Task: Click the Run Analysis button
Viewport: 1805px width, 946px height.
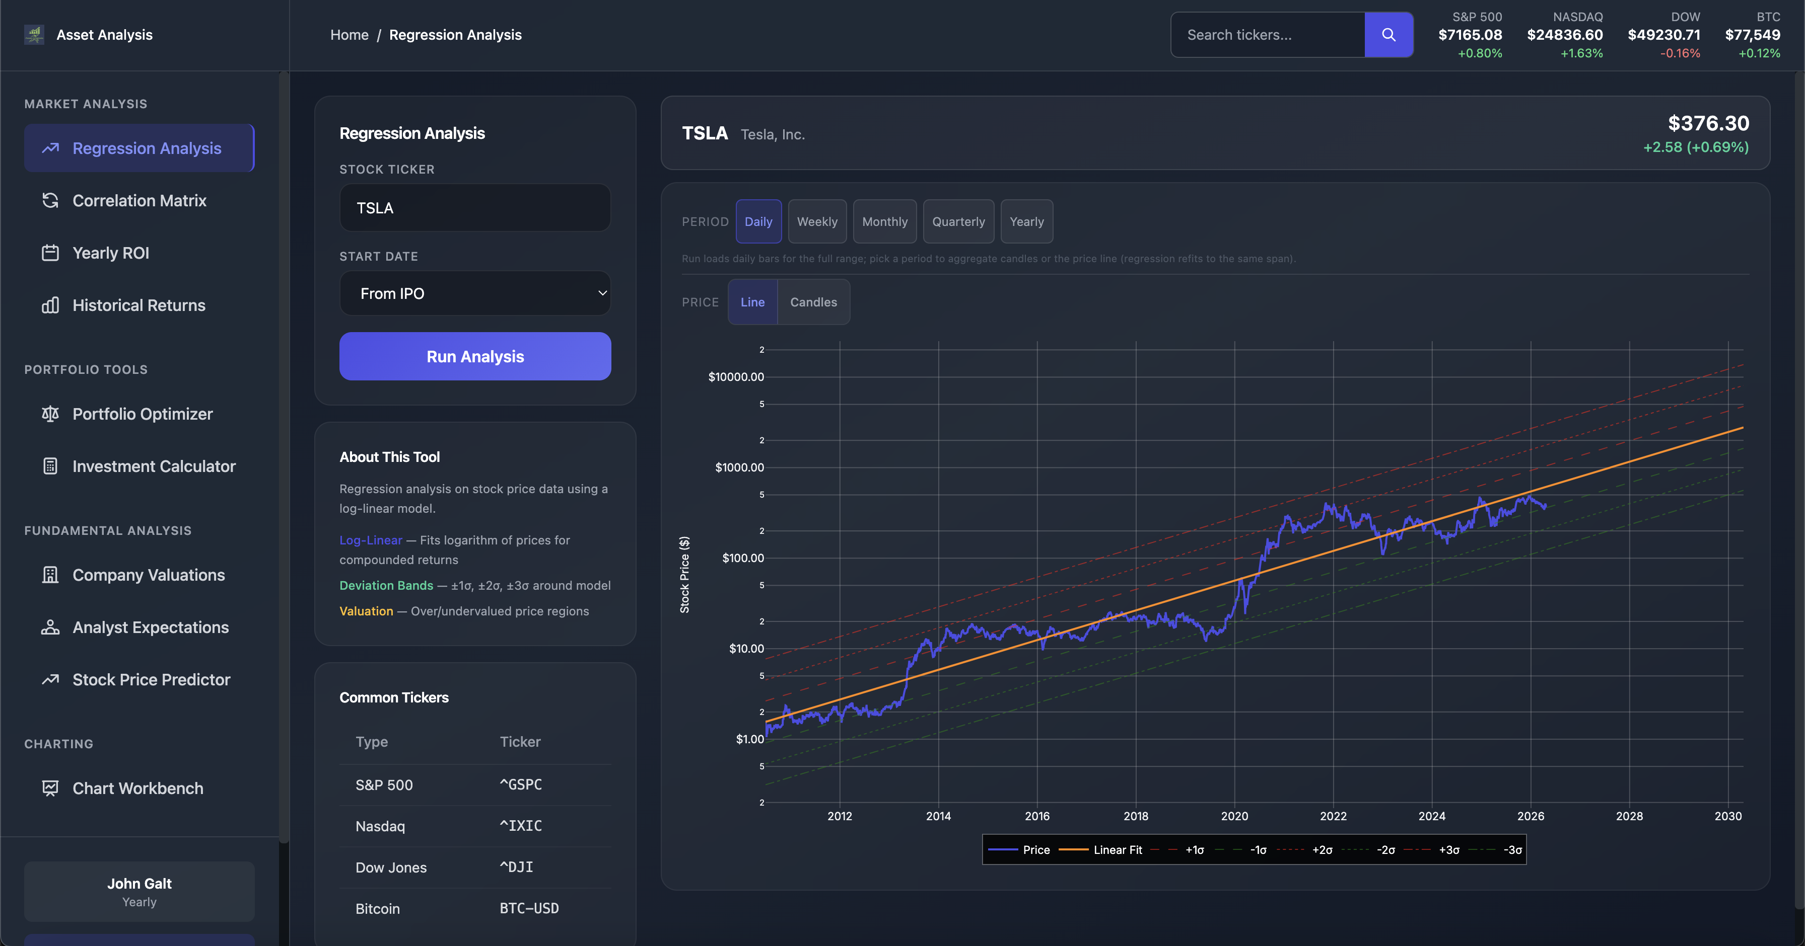Action: 475,356
